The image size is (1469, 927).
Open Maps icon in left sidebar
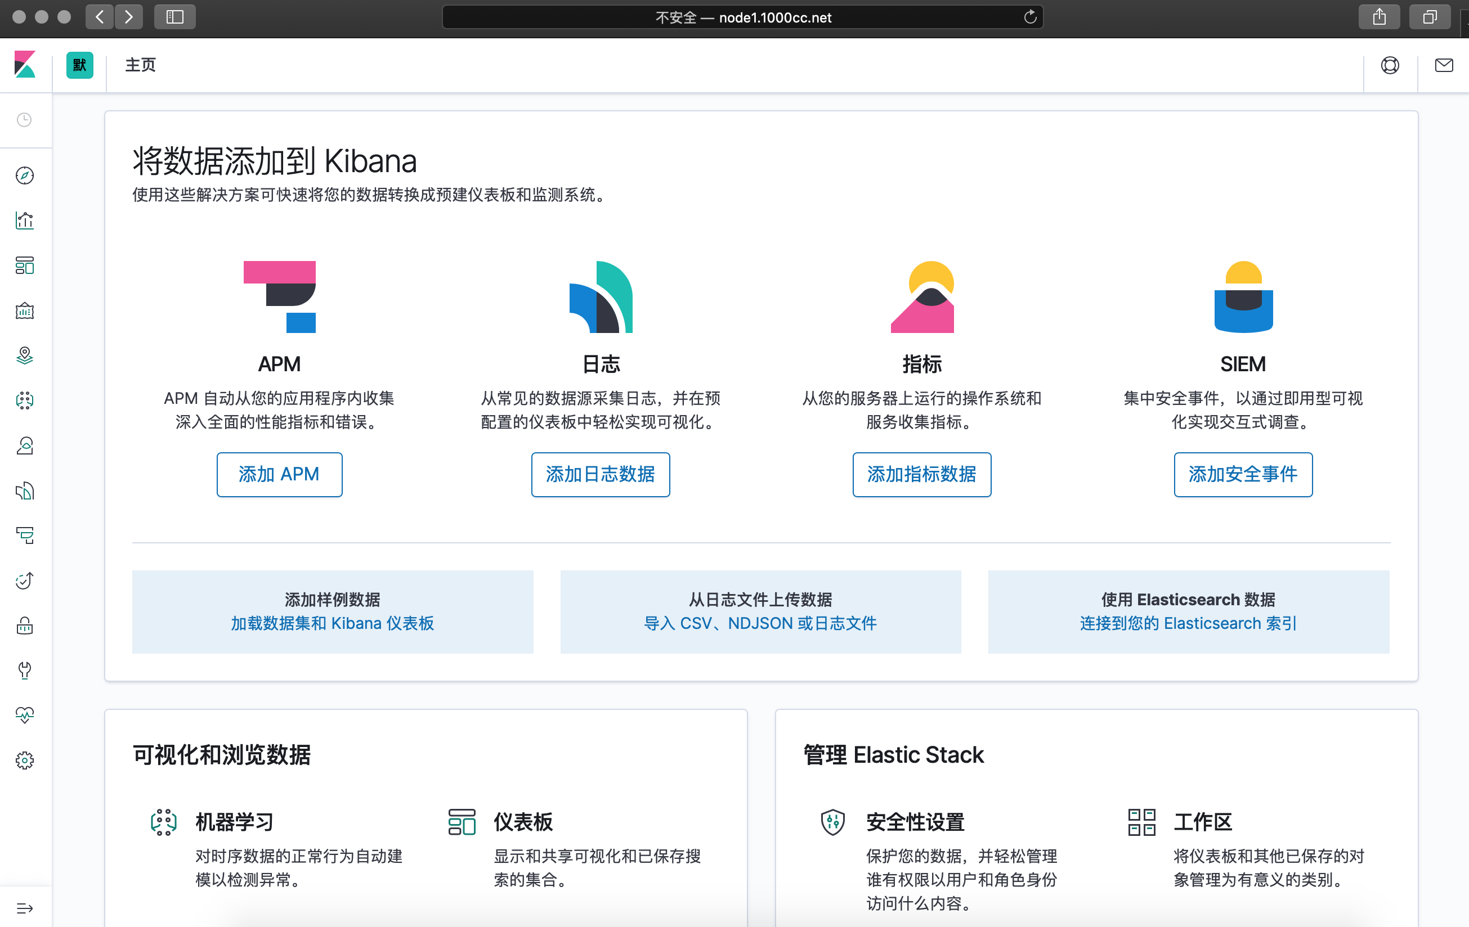pos(24,355)
